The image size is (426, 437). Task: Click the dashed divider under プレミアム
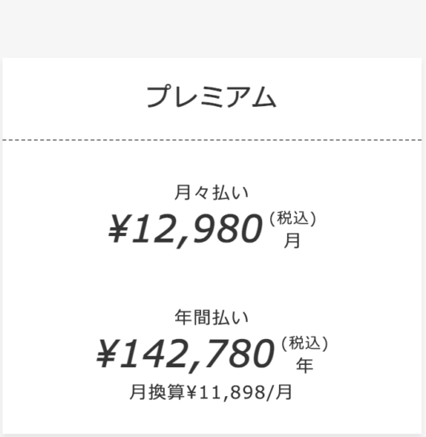point(212,140)
